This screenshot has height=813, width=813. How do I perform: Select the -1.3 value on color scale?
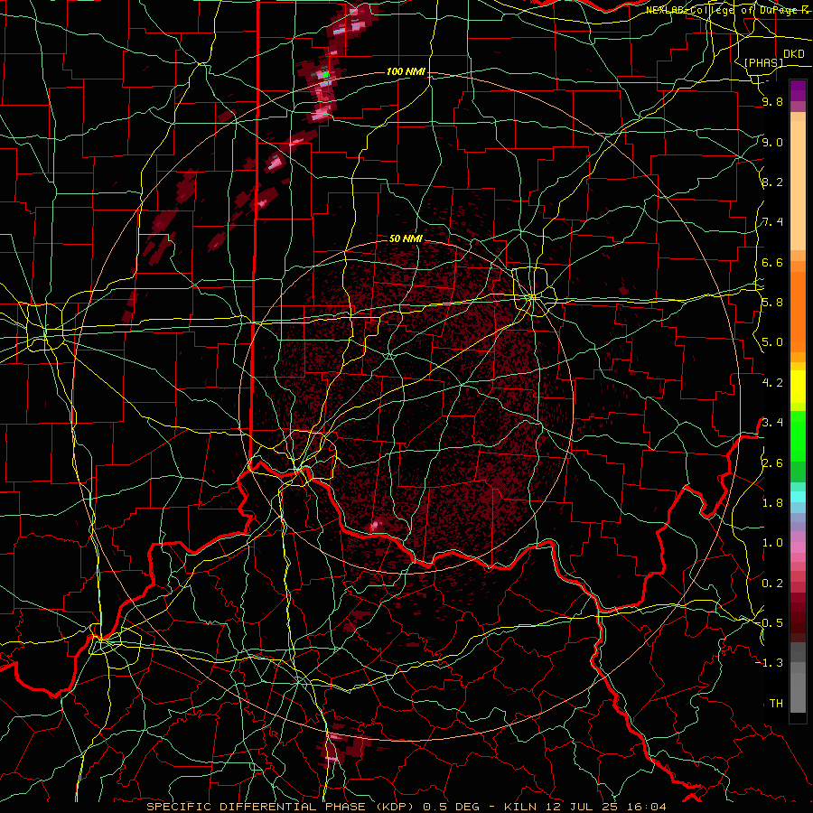[770, 663]
